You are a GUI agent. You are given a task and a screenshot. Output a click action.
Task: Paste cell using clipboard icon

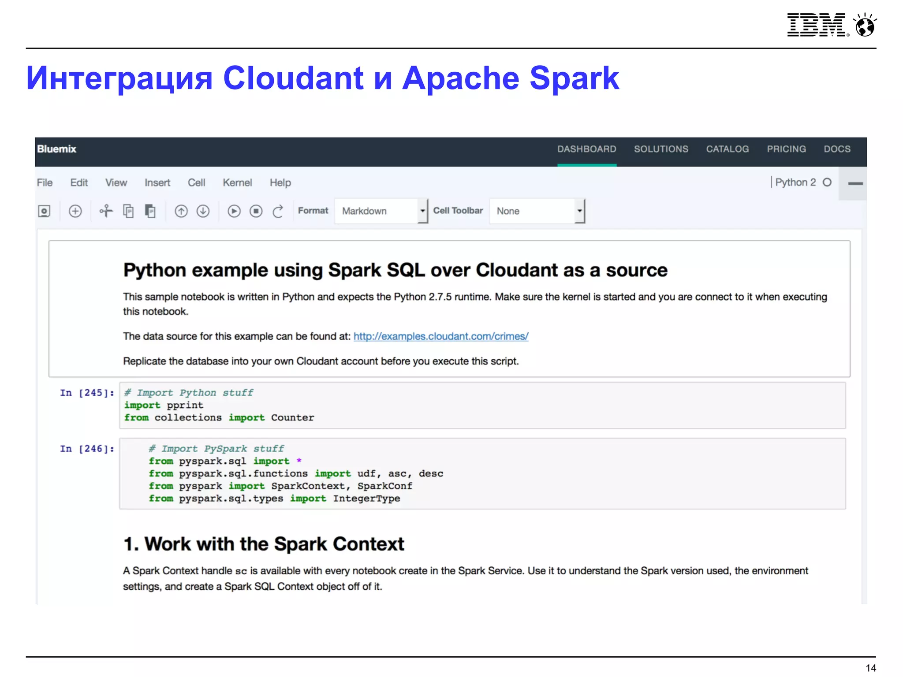(x=150, y=211)
